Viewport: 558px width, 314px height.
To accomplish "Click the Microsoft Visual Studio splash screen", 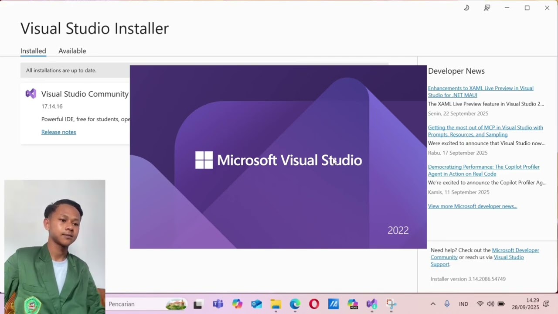I will [278, 157].
